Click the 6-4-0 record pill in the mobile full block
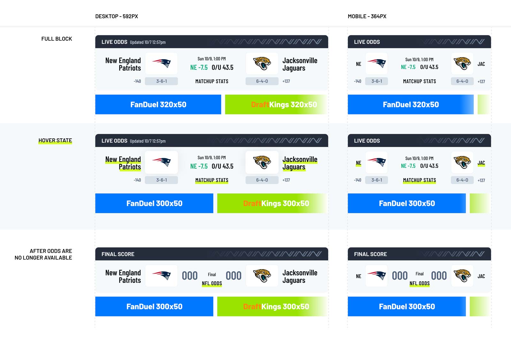 tap(462, 81)
